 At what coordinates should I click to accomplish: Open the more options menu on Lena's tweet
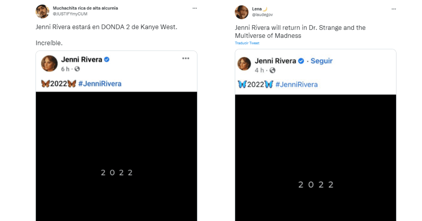click(x=394, y=9)
